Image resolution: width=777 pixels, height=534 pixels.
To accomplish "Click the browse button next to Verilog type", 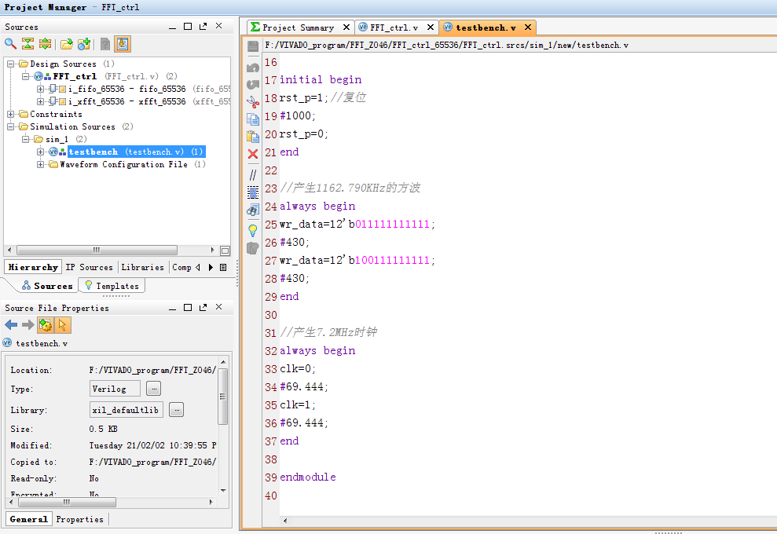I will click(153, 389).
